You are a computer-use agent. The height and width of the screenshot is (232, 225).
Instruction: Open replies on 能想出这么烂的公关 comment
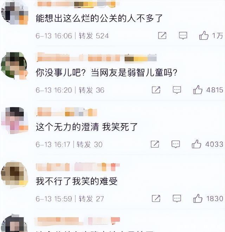183,36
